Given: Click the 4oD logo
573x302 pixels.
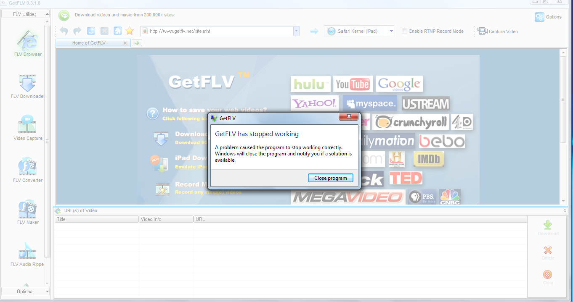Looking at the screenshot, I should tap(462, 122).
